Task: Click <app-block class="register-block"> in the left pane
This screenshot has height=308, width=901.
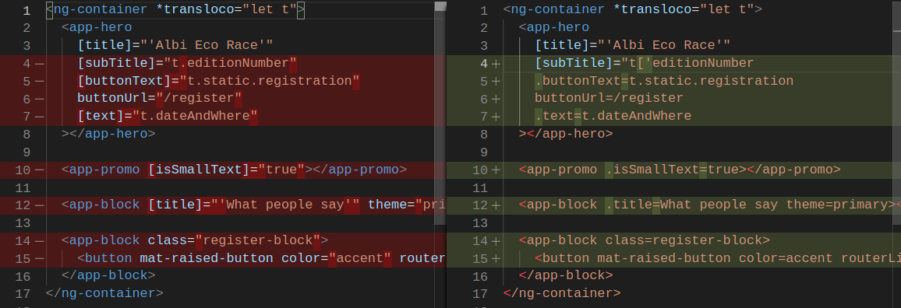Action: click(x=195, y=240)
